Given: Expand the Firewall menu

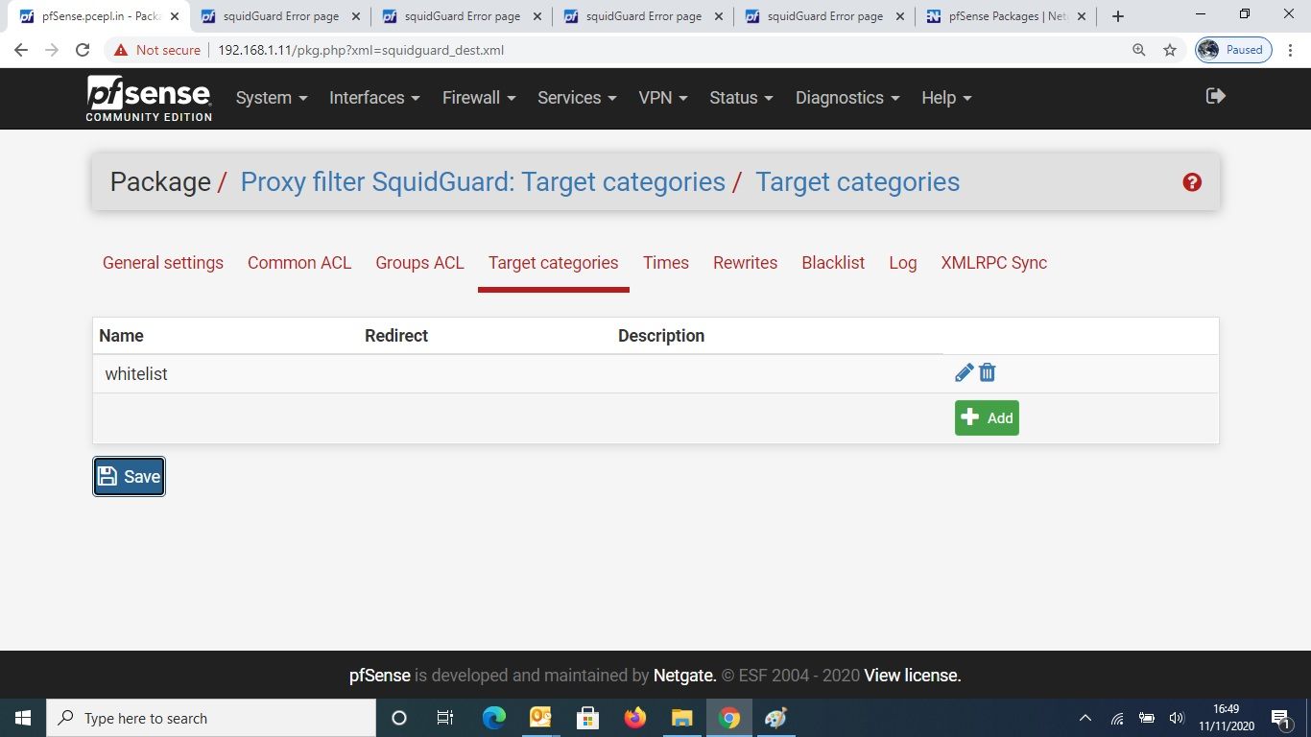Looking at the screenshot, I should tap(479, 98).
